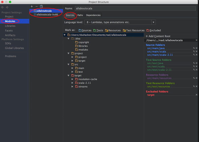This screenshot has height=142, width=199.
Task: Remove src/main/scala source folder
Action: click(196, 51)
